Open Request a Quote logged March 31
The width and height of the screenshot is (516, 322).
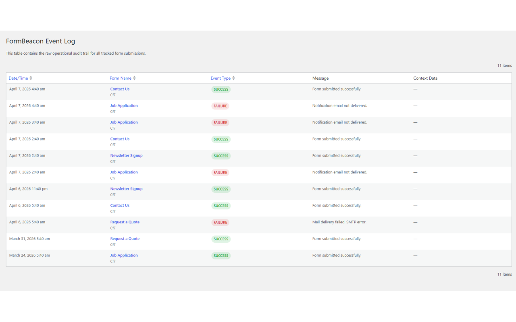pos(125,239)
